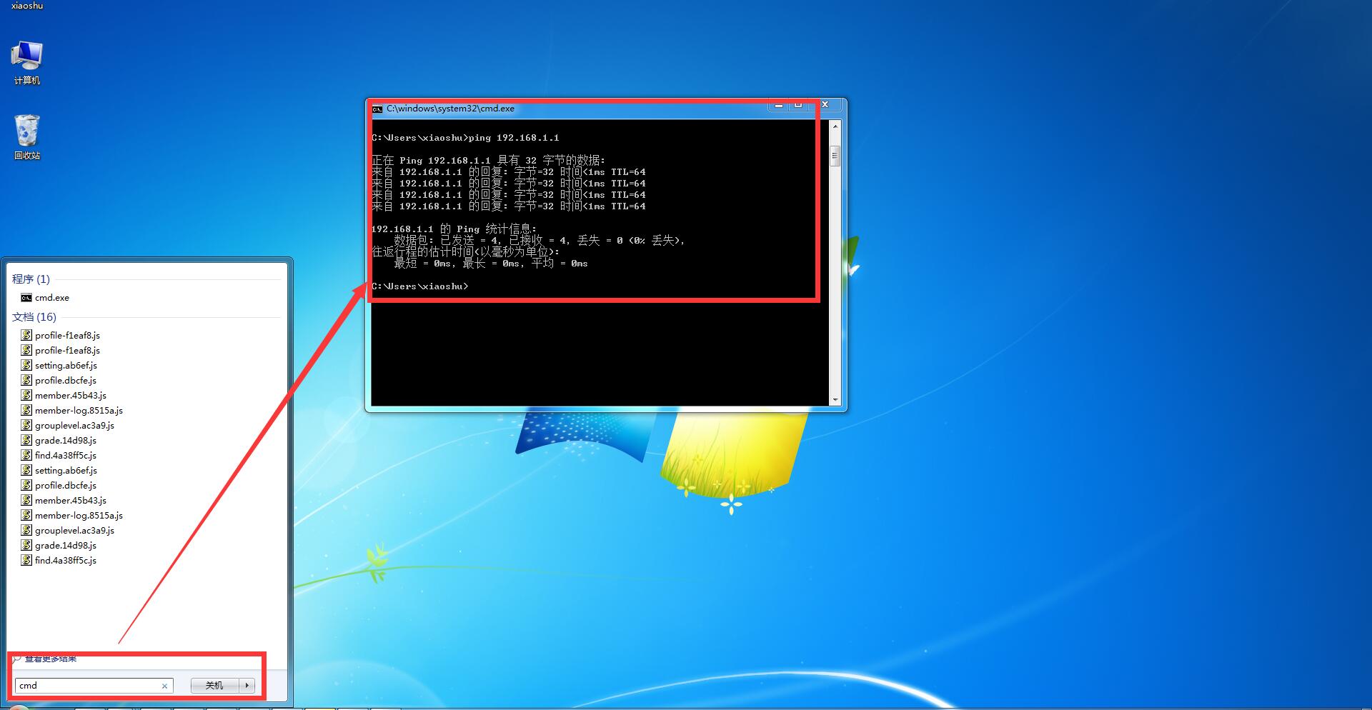Click the 关机 shutdown button
The image size is (1372, 710).
(214, 686)
